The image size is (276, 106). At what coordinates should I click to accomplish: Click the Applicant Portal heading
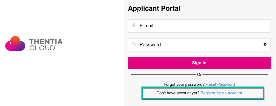click(154, 8)
